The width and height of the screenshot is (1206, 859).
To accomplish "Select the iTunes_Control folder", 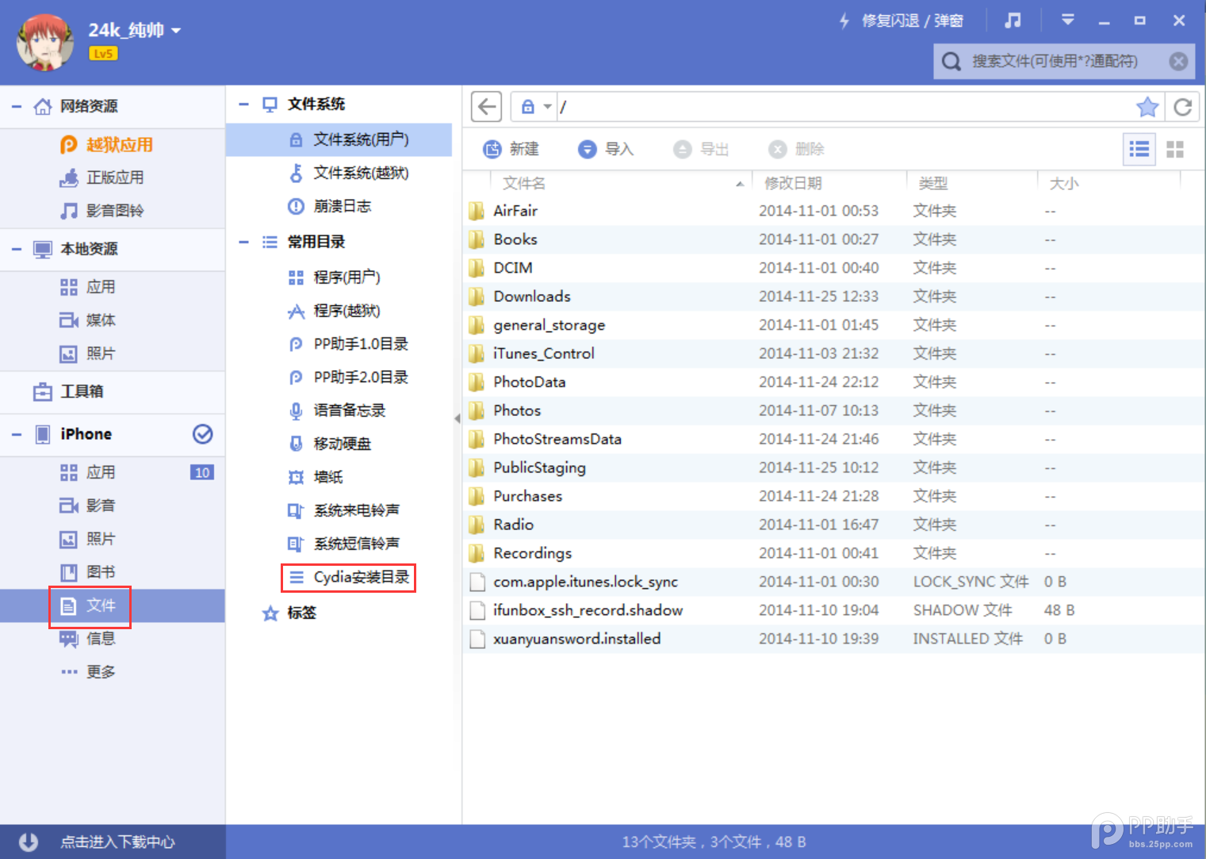I will pyautogui.click(x=833, y=353).
